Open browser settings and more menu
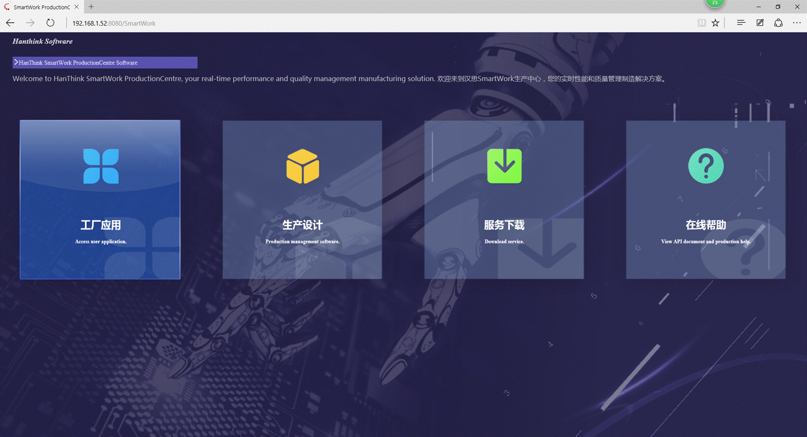The image size is (807, 437). click(x=797, y=23)
